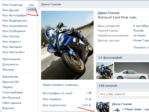Click status iPod touch 5 and Minsk moto
The image size is (149, 112).
point(117,17)
